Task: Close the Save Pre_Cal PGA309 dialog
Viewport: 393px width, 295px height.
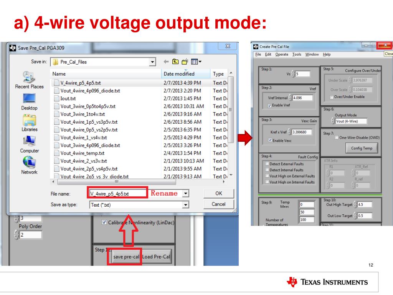Action: coord(228,46)
